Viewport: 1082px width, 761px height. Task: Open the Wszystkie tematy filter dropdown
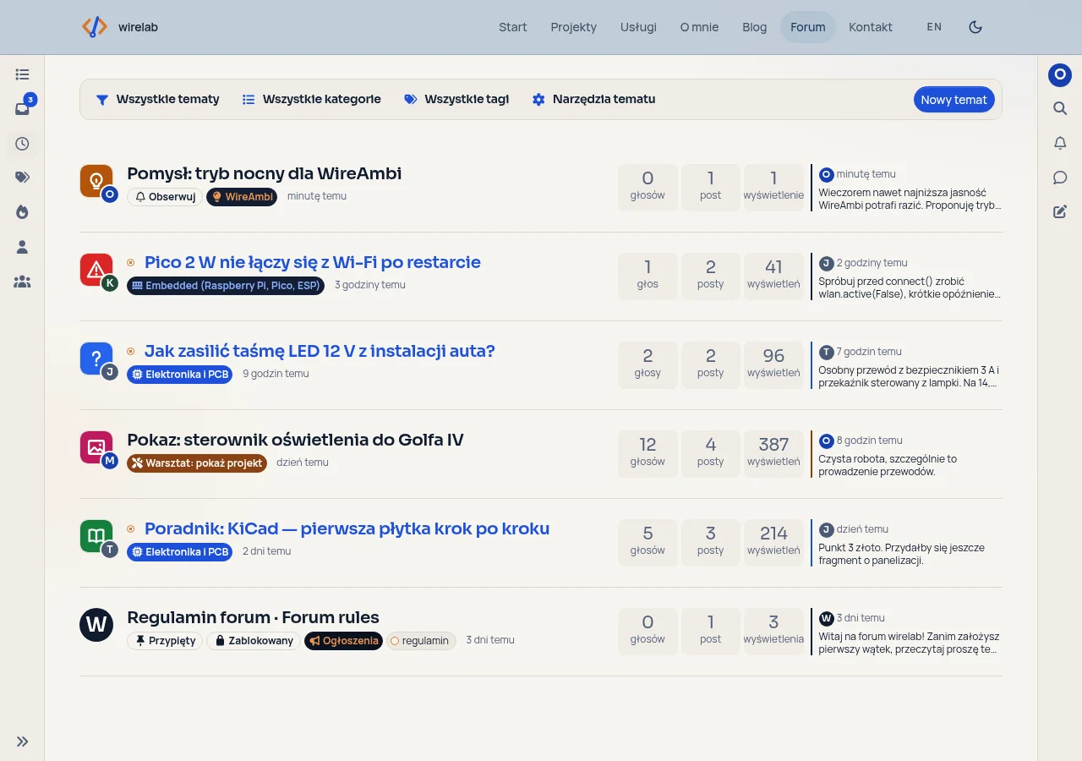click(157, 99)
